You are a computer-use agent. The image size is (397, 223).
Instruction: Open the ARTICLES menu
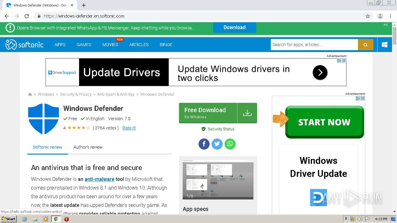click(x=139, y=45)
